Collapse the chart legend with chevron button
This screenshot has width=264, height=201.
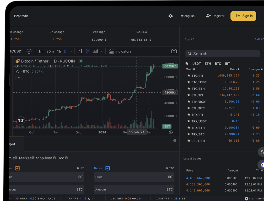19,77
